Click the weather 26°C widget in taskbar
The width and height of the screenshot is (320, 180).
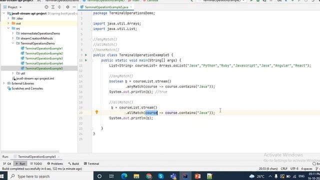click(x=256, y=176)
